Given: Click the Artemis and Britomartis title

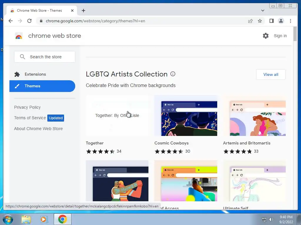Looking at the screenshot, I should click(247, 143).
